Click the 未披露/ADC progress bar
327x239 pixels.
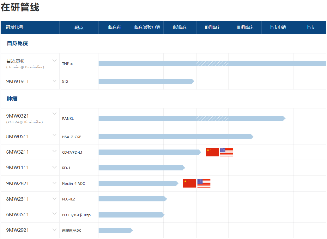pos(116,230)
